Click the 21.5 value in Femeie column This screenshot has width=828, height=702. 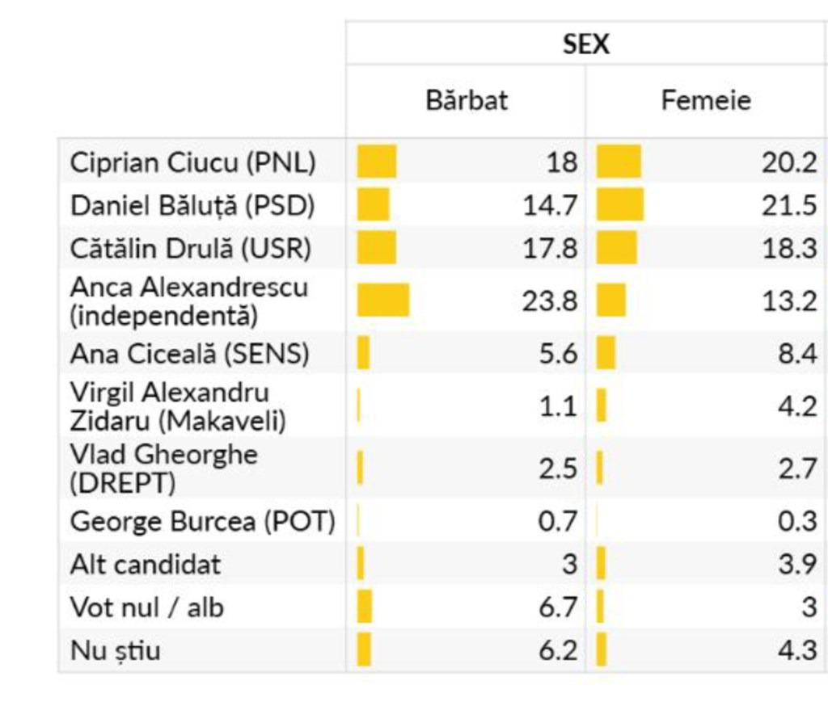tap(788, 205)
